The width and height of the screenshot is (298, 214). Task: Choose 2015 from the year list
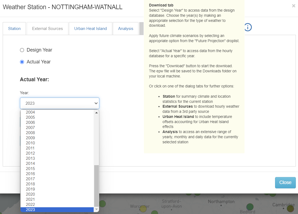pyautogui.click(x=31, y=169)
